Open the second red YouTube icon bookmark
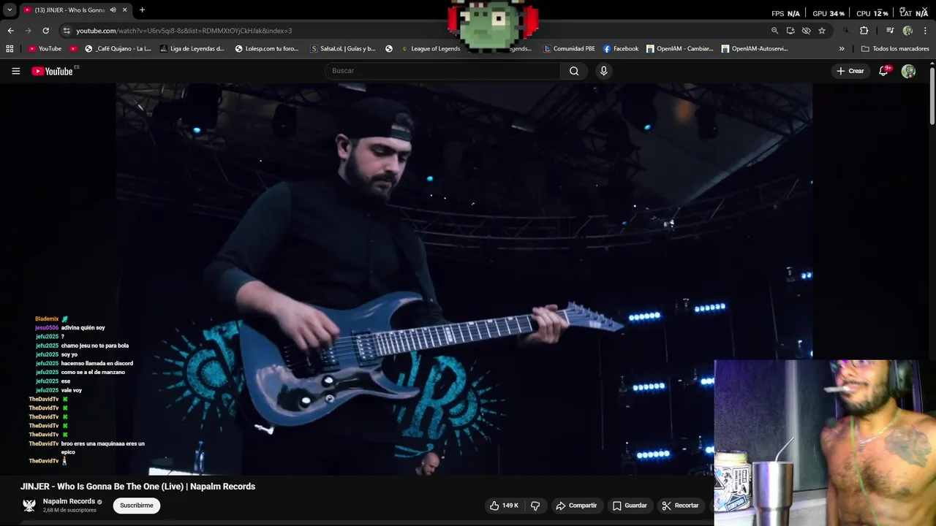 73,49
